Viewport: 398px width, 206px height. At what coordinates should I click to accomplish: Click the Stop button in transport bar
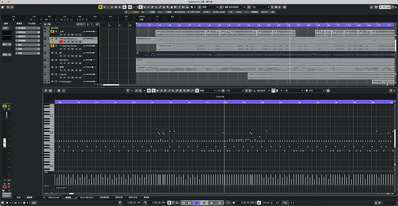[x=204, y=203]
